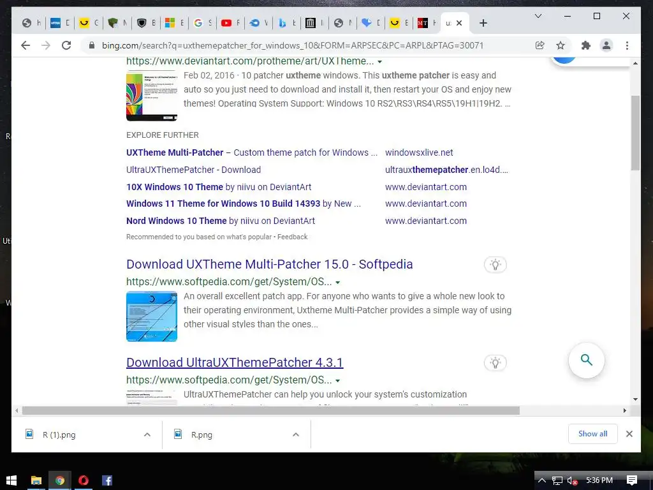653x490 pixels.
Task: View site info via padlock icon
Action: (92, 45)
